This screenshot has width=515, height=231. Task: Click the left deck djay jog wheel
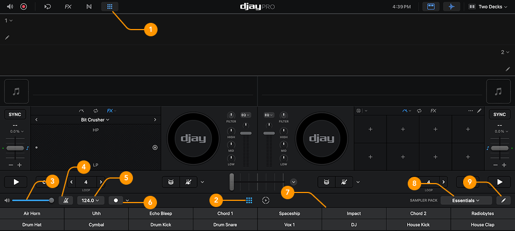(193, 138)
